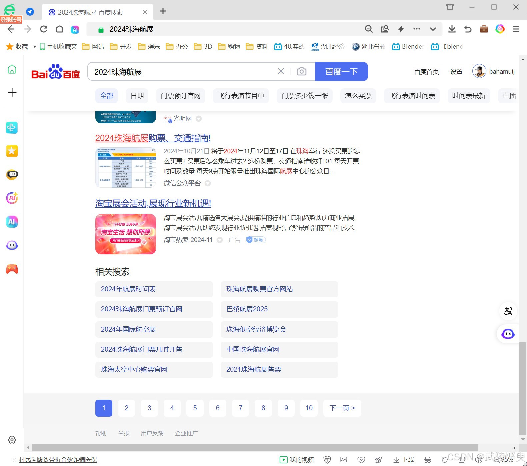The width and height of the screenshot is (527, 466).
Task: Click the Baidu logo
Action: [56, 72]
